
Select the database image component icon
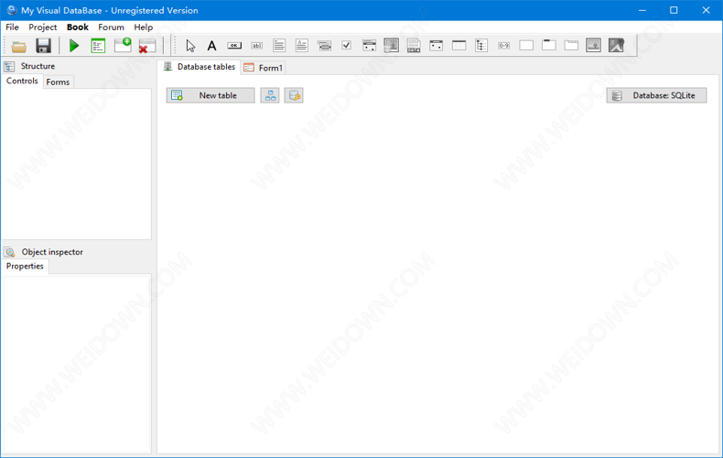coord(392,45)
